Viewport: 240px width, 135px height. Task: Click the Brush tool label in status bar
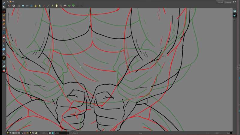(141, 133)
